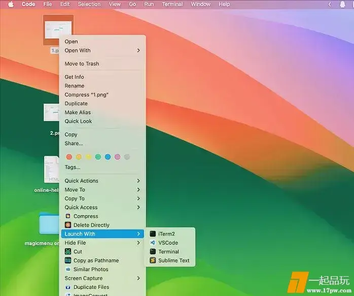This screenshot has height=296, width=354.
Task: Click the Compress archive icon
Action: pos(68,216)
